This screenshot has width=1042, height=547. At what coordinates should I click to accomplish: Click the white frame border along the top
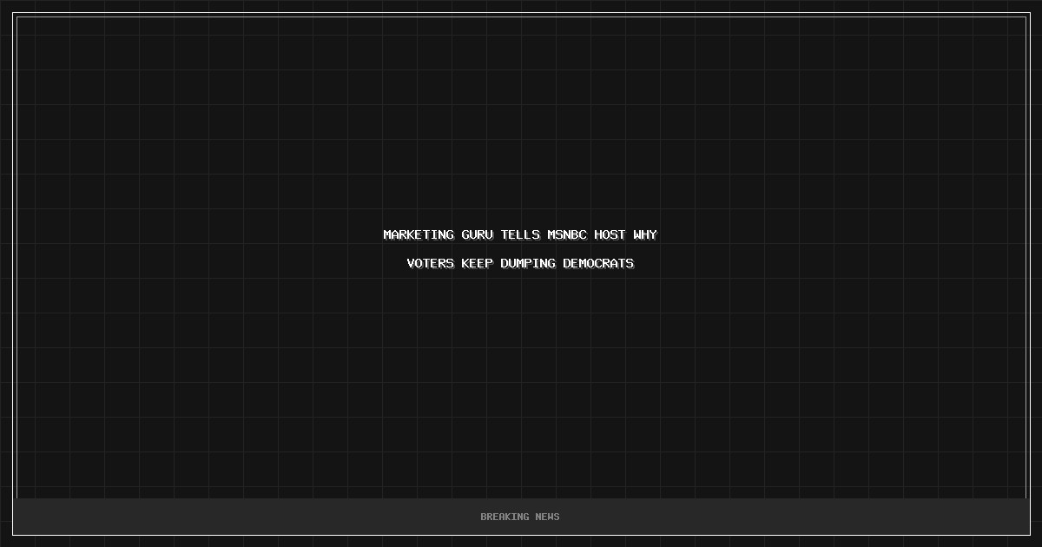click(521, 13)
